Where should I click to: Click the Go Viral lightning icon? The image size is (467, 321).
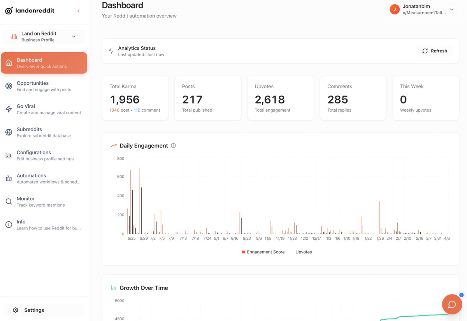pos(9,109)
